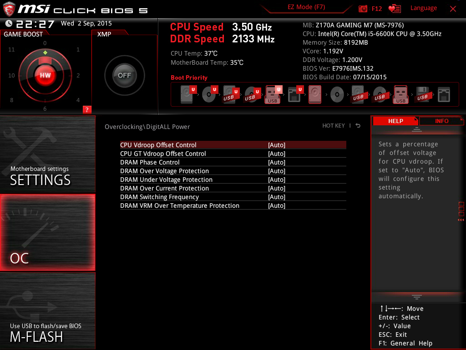Click the Memory Size: 8192MB line
The width and height of the screenshot is (466, 350).
coord(335,42)
